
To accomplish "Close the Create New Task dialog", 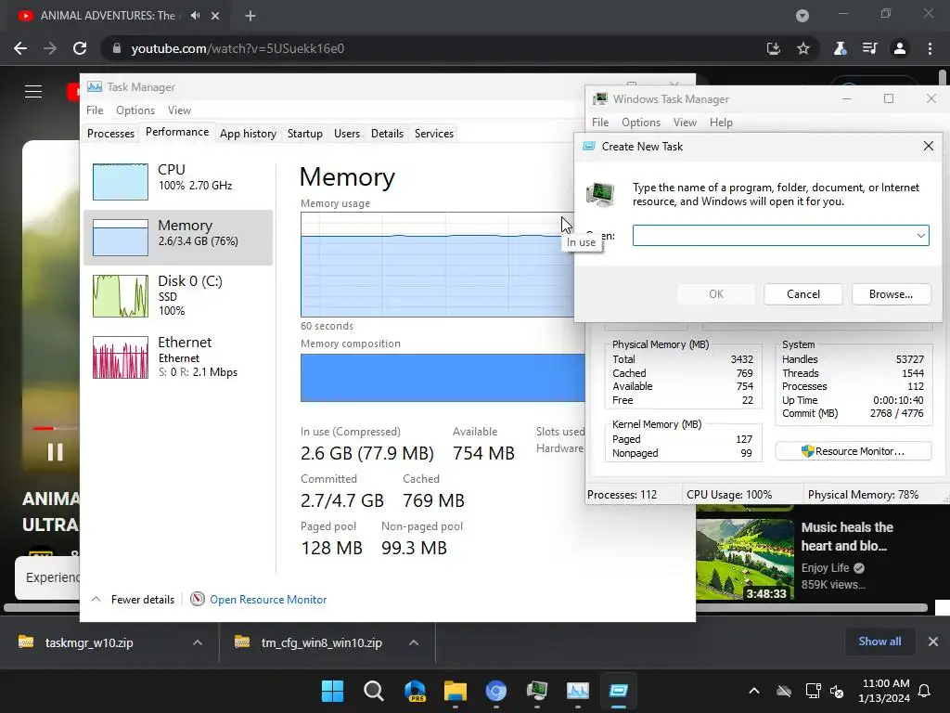I will point(928,146).
